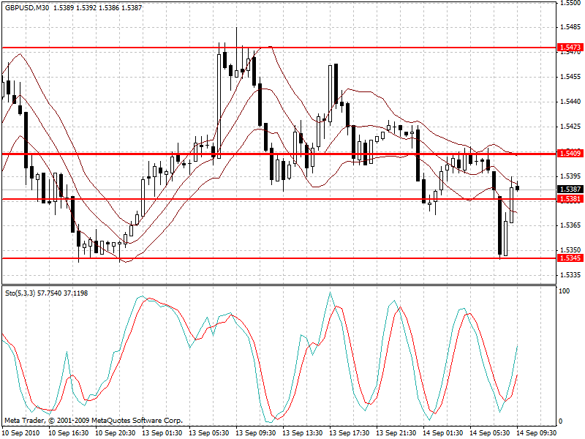Click the 1.5440 value on price axis

570,102
